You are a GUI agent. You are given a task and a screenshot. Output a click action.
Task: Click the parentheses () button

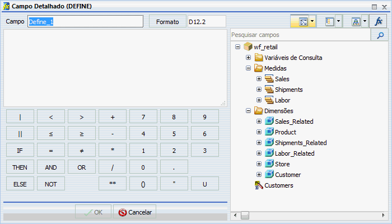coord(143,184)
